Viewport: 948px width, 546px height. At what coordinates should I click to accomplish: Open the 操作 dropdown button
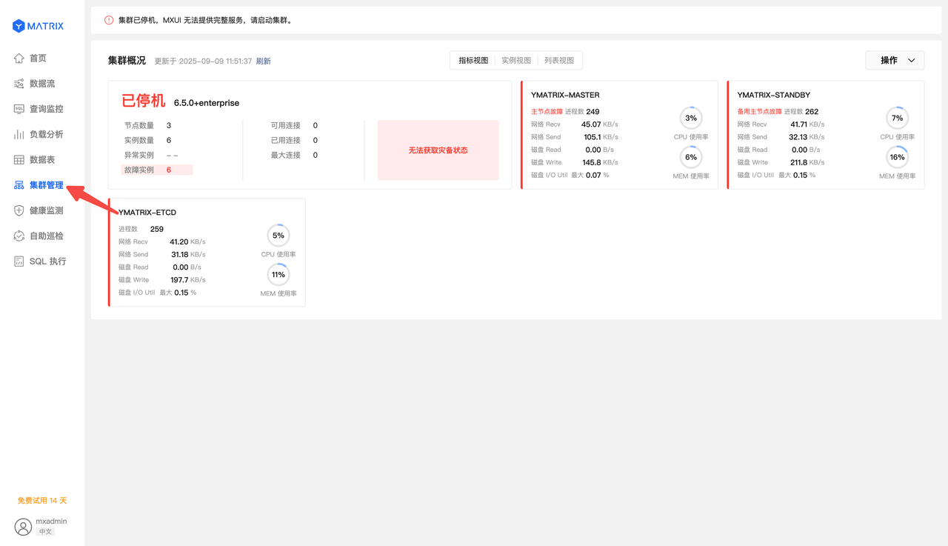(895, 61)
